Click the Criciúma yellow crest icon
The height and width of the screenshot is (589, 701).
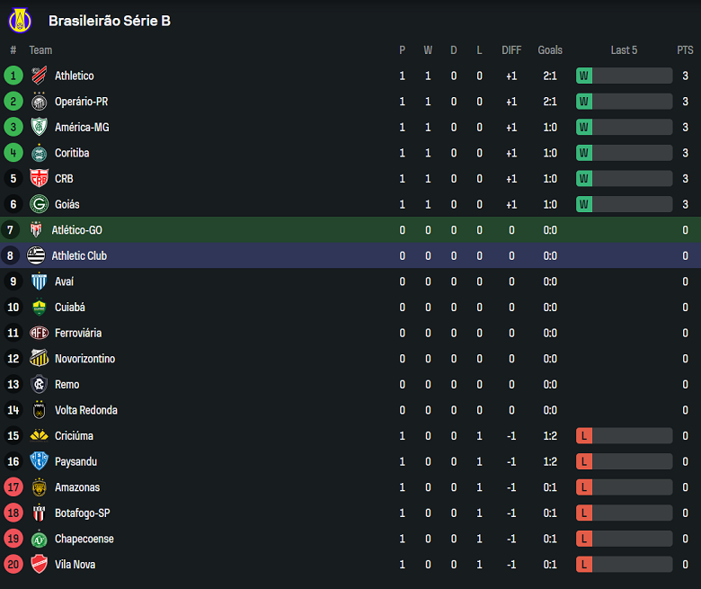[39, 435]
